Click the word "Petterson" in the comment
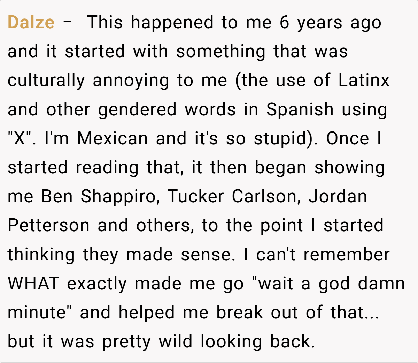This screenshot has width=418, height=363. tap(48, 225)
